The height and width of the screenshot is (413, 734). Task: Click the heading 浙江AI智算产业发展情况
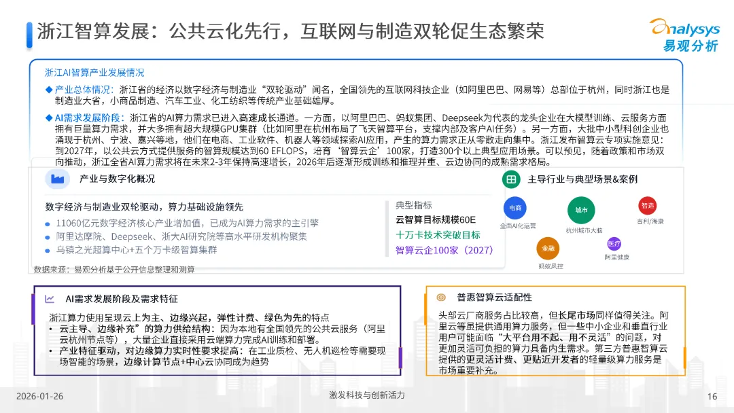tap(94, 73)
